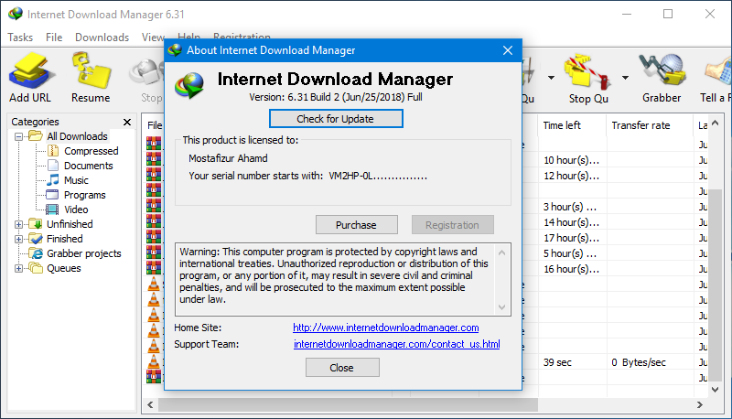
Task: Click the download list vertical scroll up arrow
Action: tap(715, 123)
